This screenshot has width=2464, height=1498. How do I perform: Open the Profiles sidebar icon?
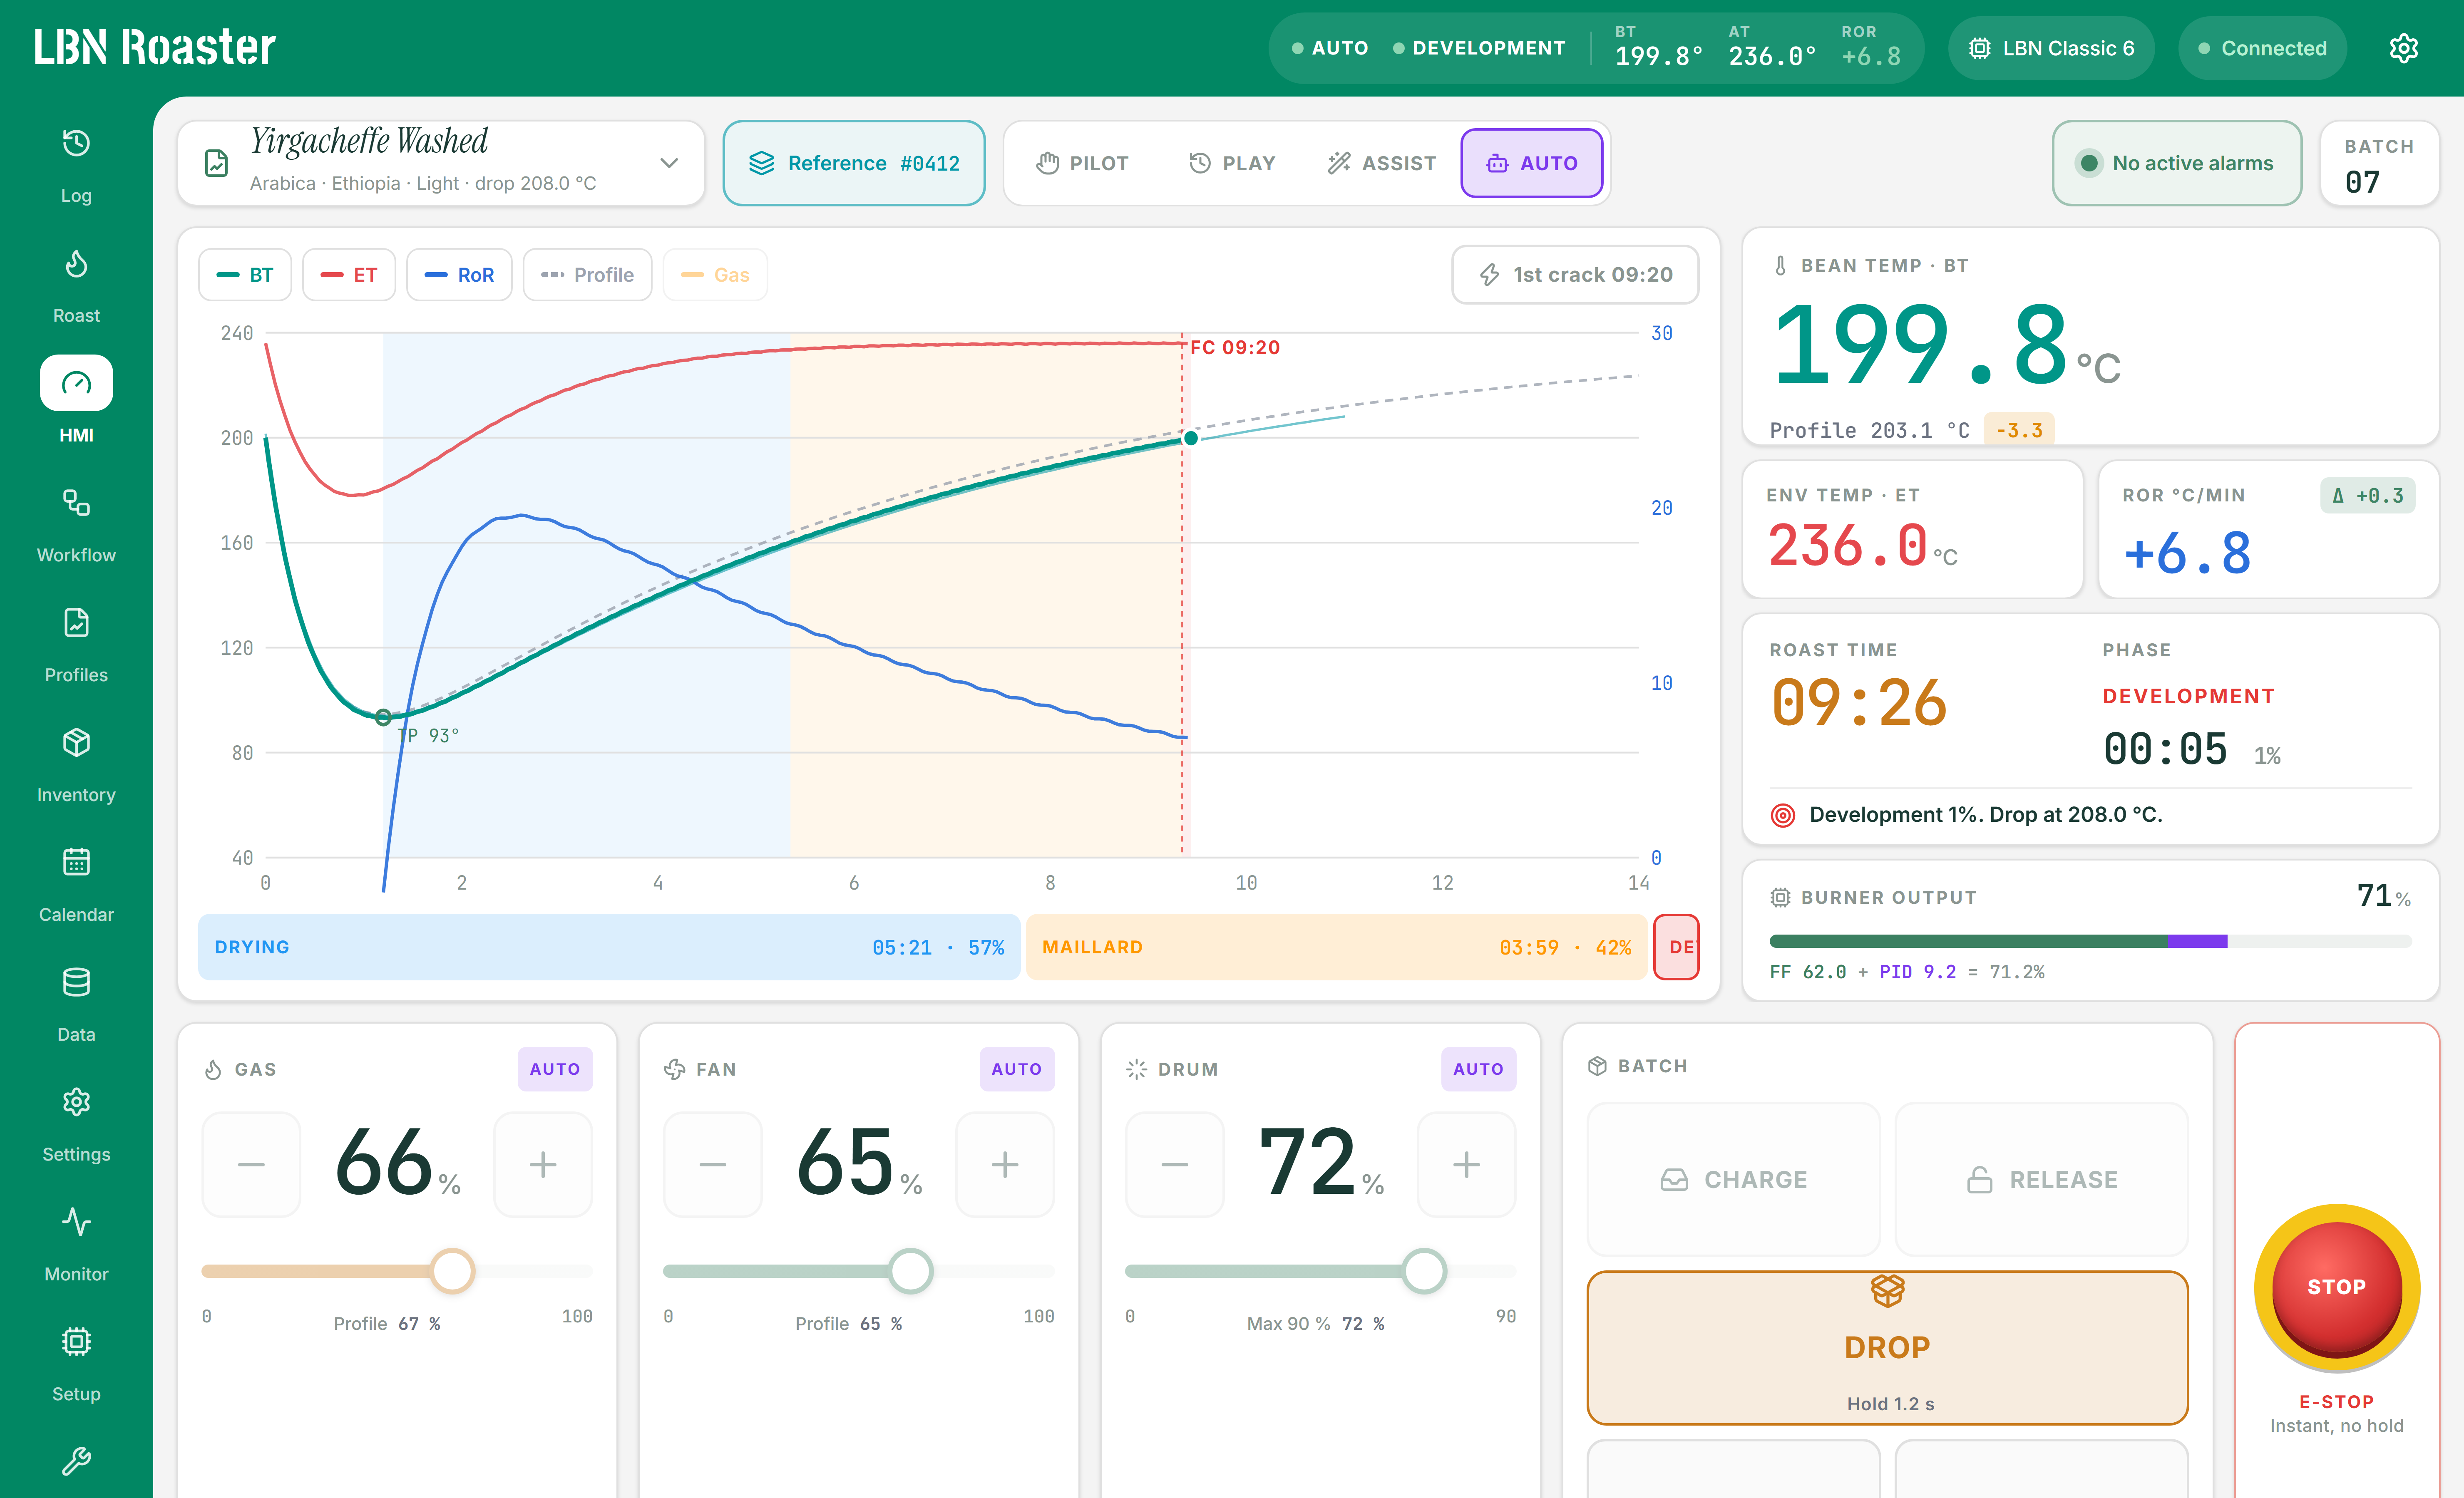pos(76,623)
